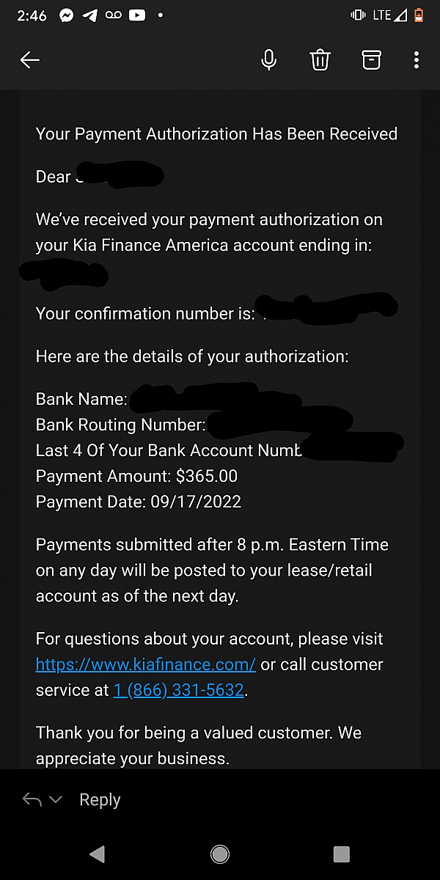The image size is (440, 880).
Task: Tap the reply arrow icon
Action: point(32,799)
